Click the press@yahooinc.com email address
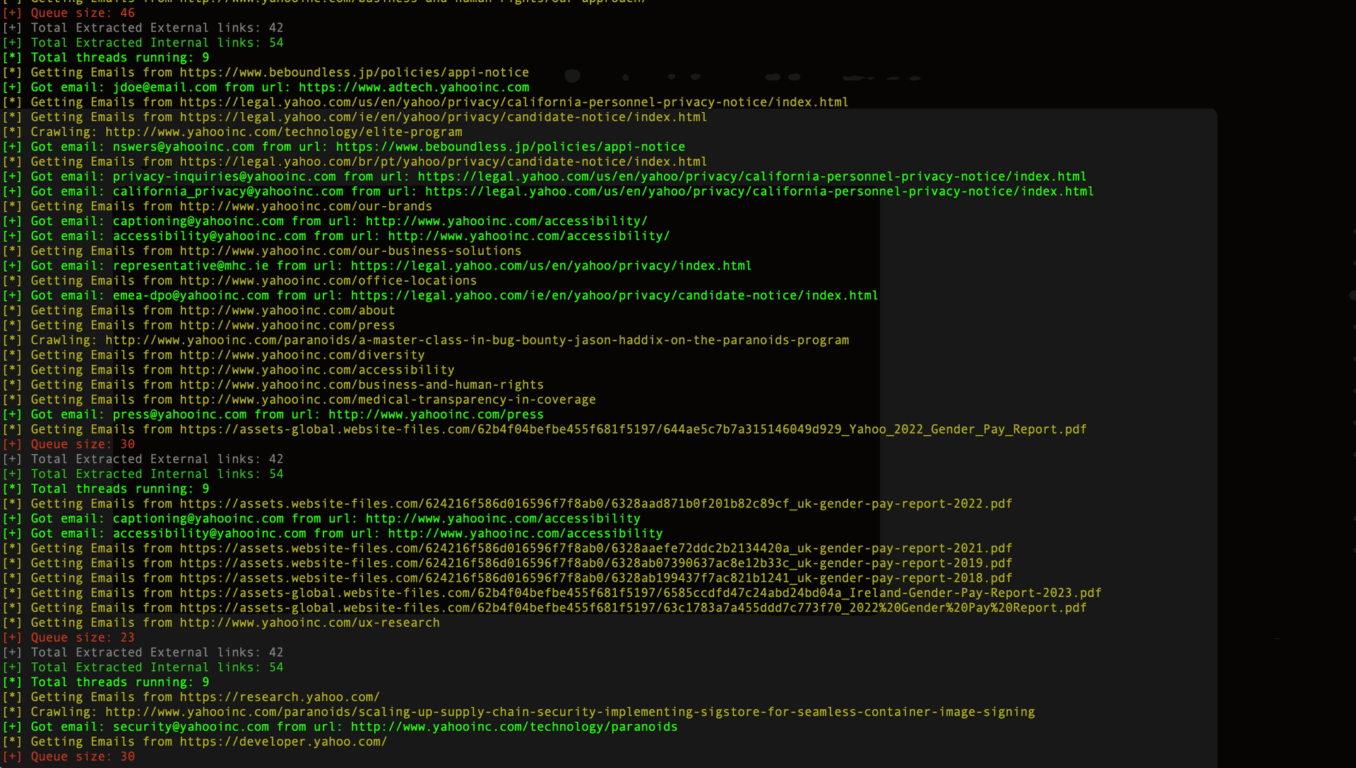This screenshot has width=1356, height=768. click(x=179, y=415)
